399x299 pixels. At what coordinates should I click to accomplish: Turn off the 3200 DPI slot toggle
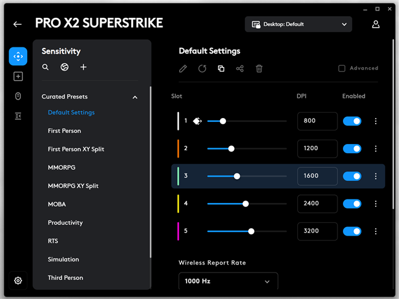(x=352, y=231)
